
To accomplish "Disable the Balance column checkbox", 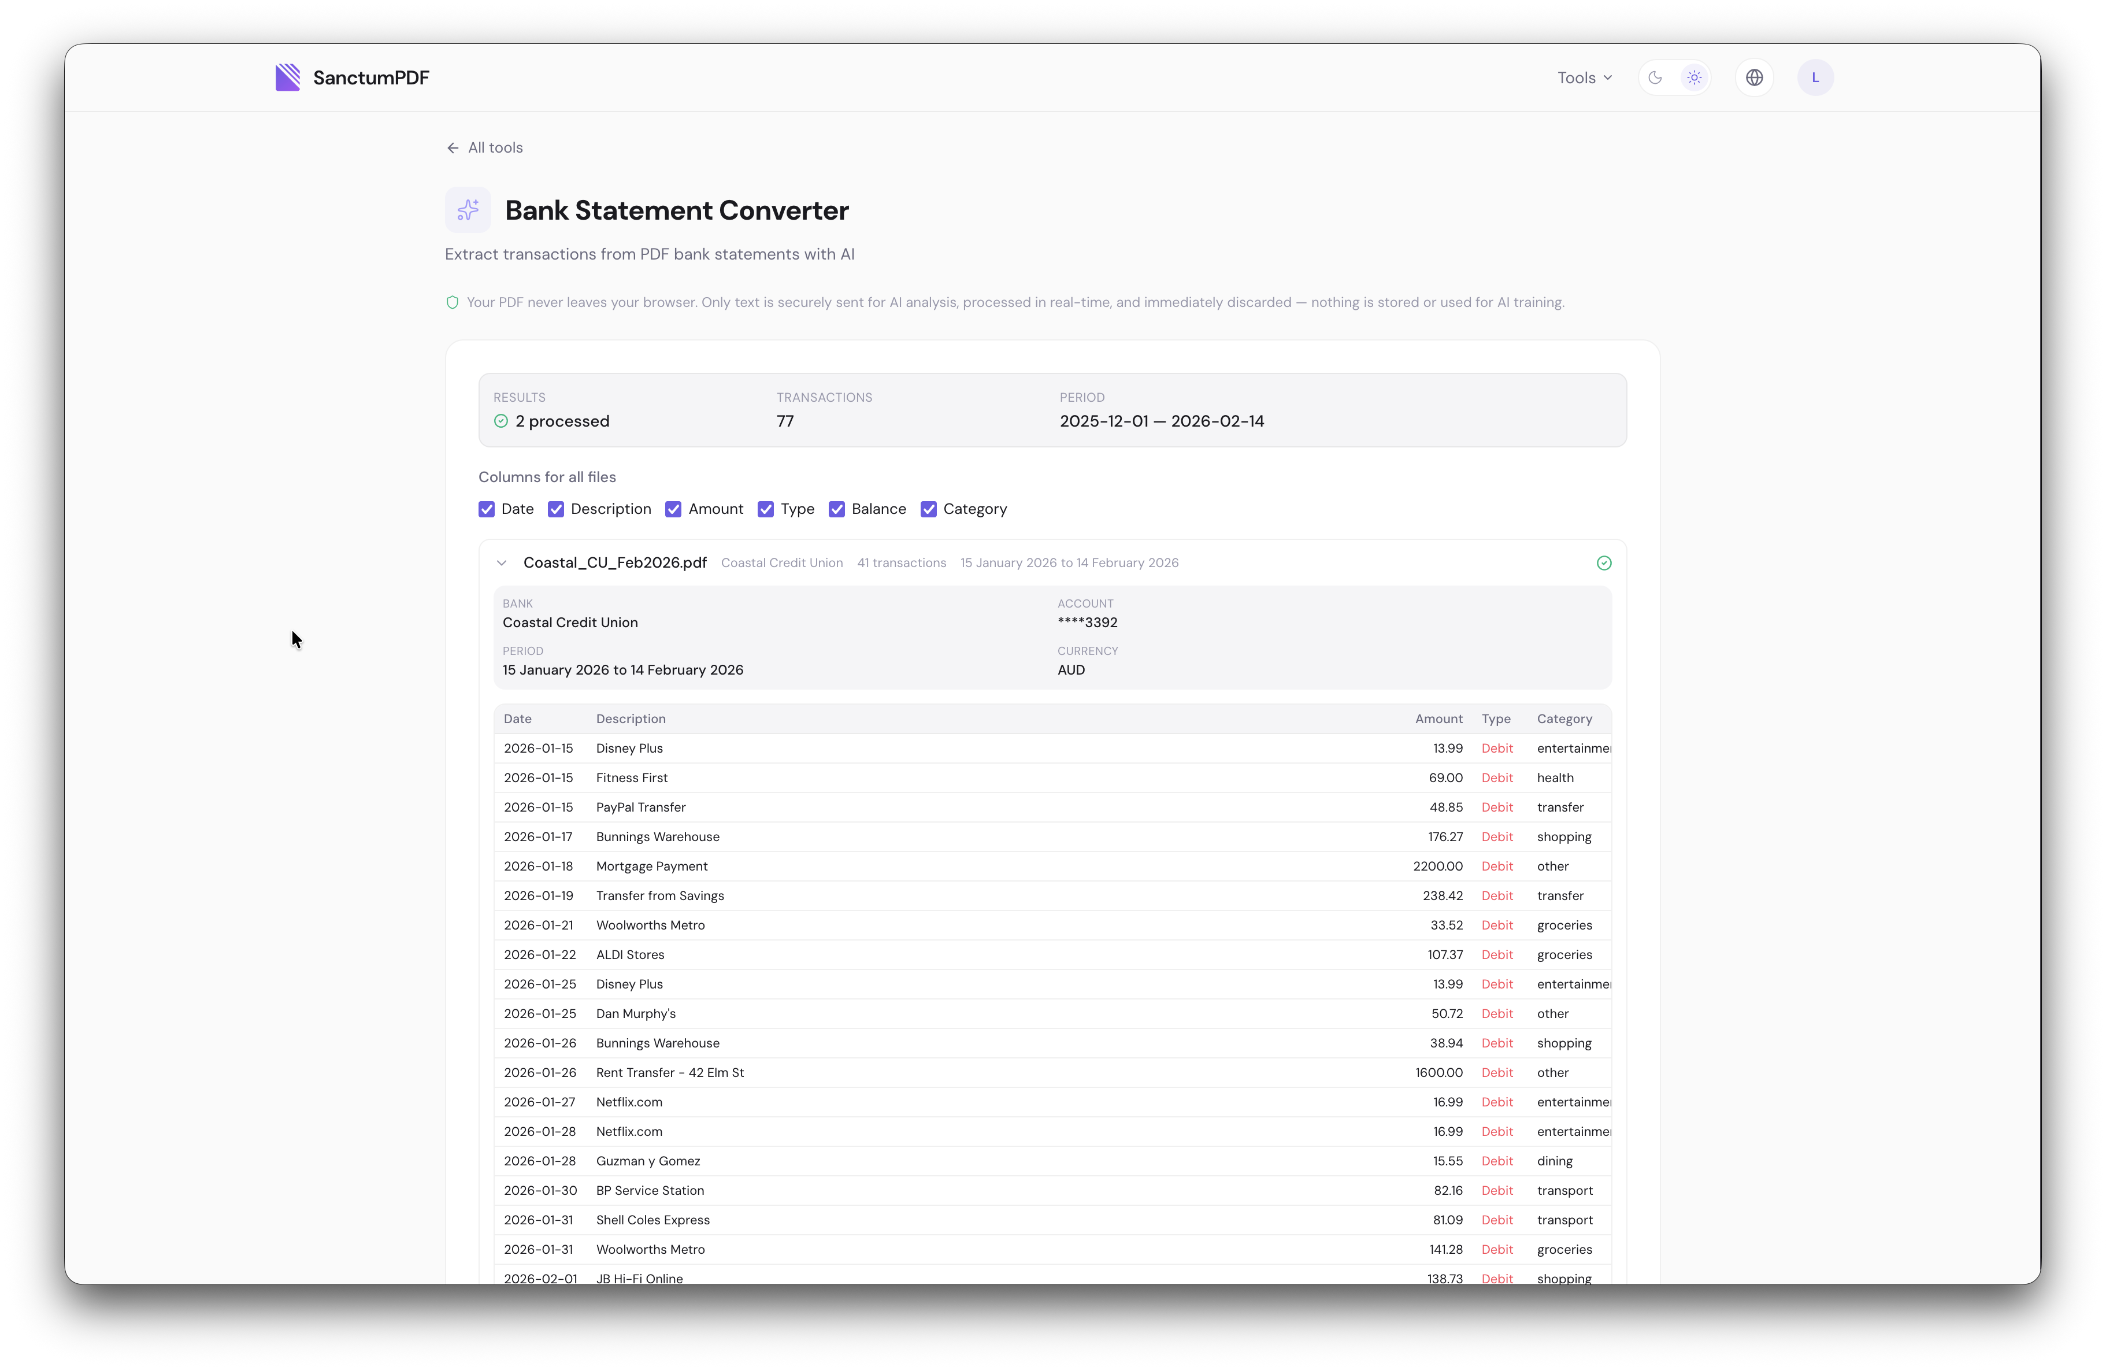I will (x=836, y=509).
